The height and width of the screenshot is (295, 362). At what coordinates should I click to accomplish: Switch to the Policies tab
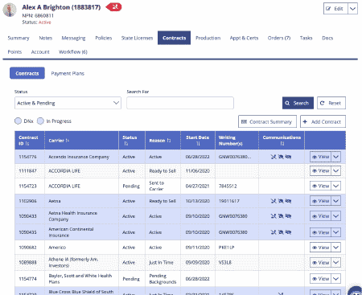pyautogui.click(x=104, y=38)
